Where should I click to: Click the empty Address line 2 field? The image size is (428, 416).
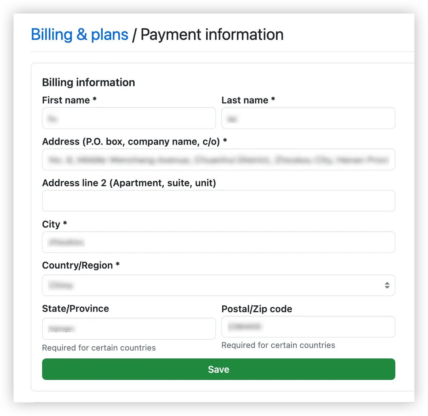click(219, 200)
